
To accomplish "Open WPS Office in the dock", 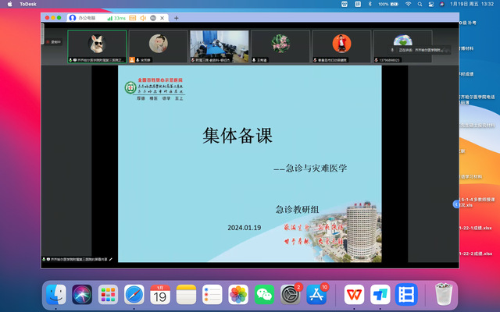I will (354, 294).
